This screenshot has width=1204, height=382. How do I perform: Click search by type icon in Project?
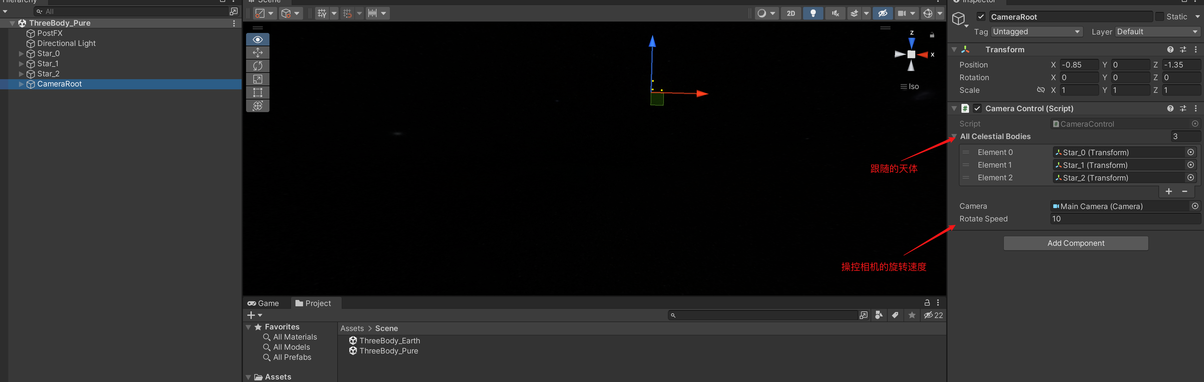tap(879, 315)
